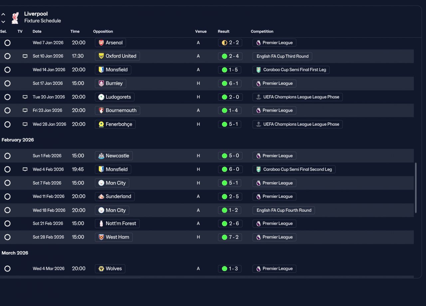
Task: Sort fixtures by Result column header
Action: (x=224, y=32)
